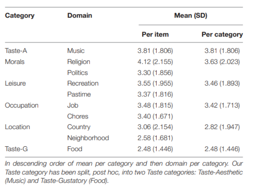Select the Pastime row value 3.37 (1.816)

155,94
